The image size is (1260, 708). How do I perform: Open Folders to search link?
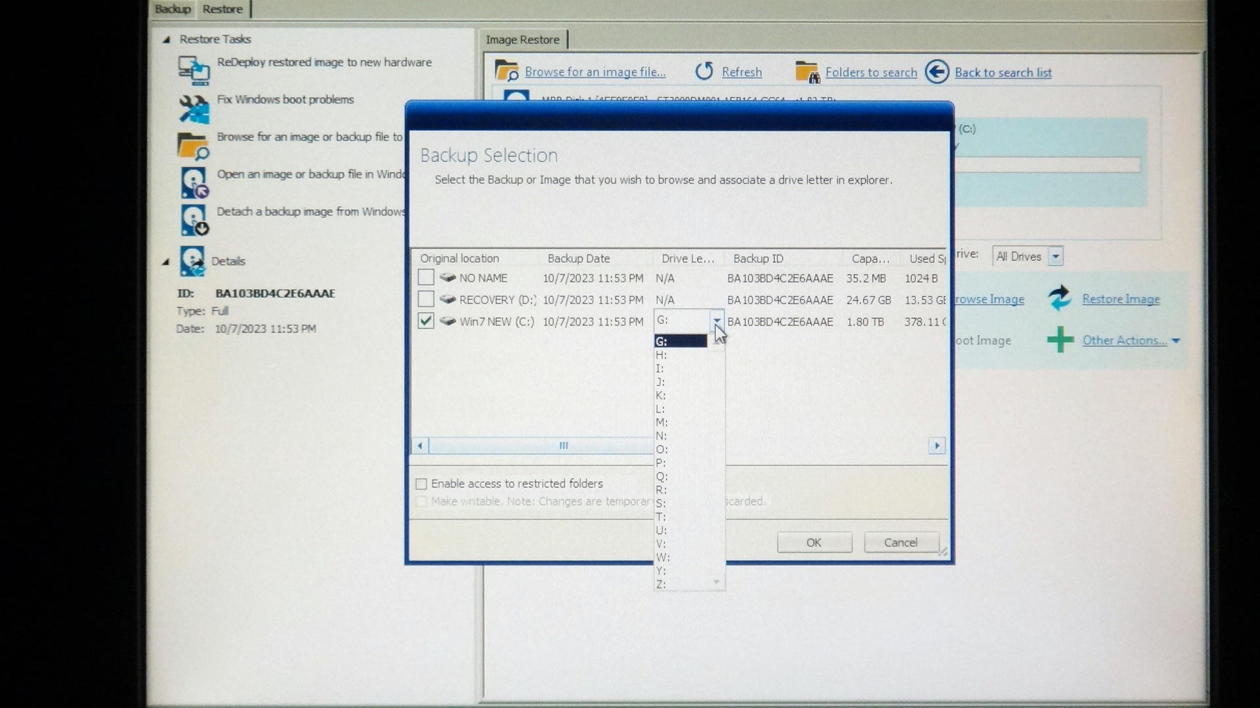871,72
